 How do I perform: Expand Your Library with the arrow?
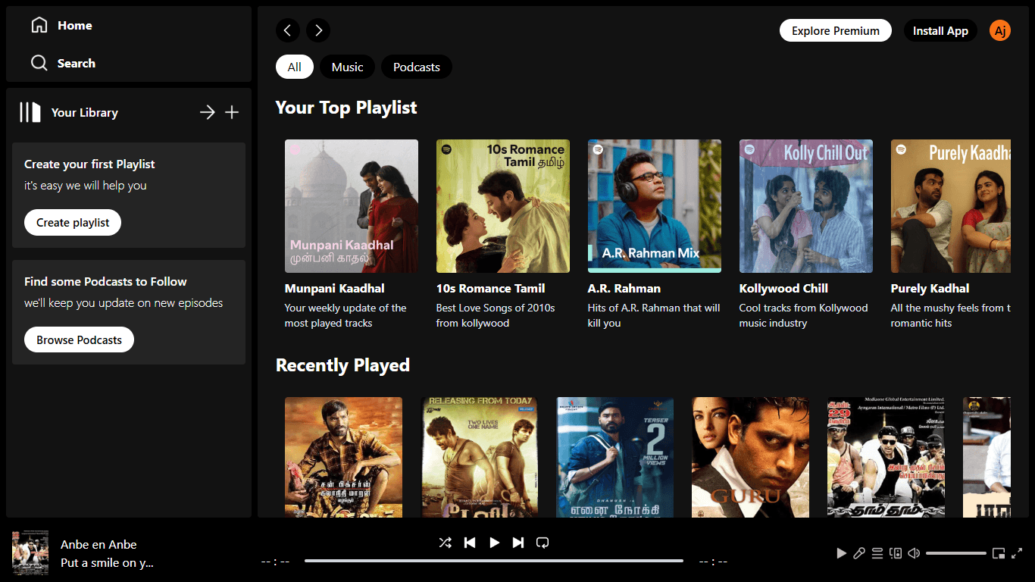point(207,112)
